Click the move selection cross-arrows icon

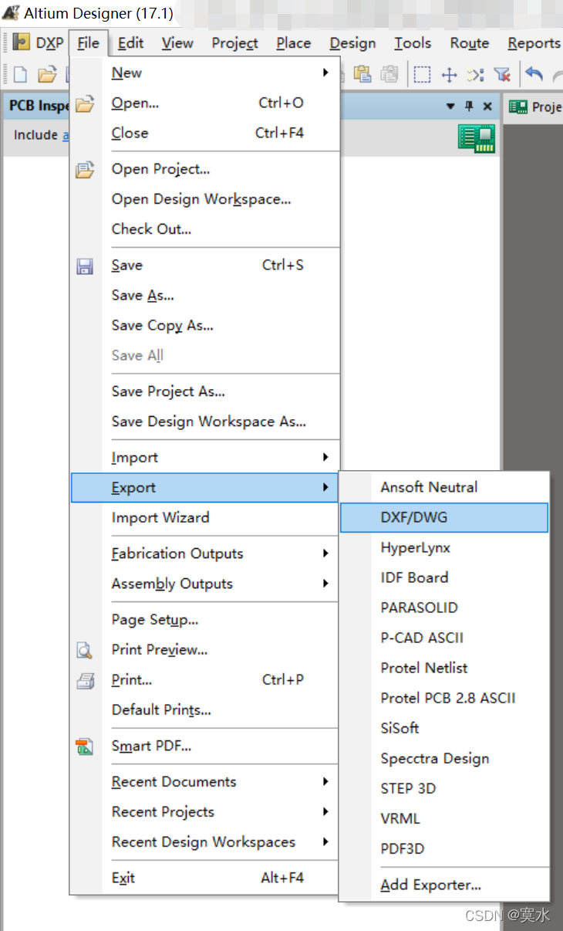pos(449,74)
